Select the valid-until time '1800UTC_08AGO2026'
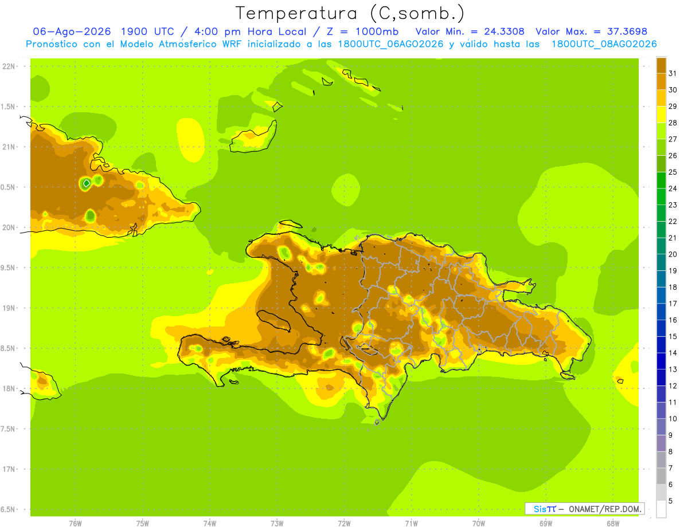 click(x=604, y=44)
